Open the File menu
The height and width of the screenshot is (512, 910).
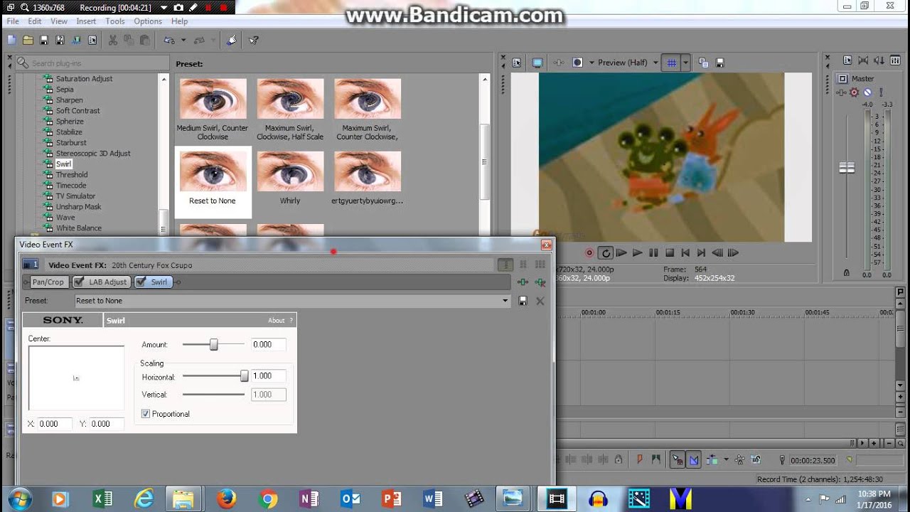pyautogui.click(x=13, y=21)
